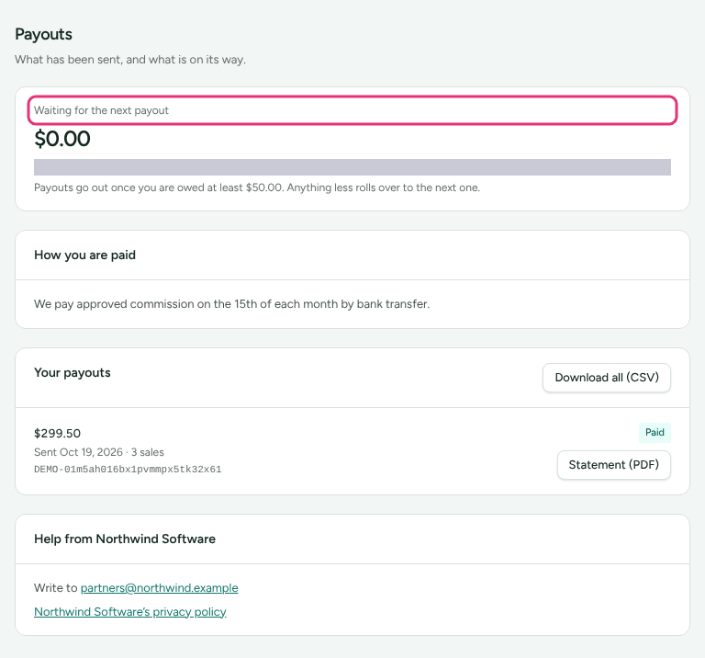Click 'Waiting for the next payout' label

pyautogui.click(x=101, y=110)
